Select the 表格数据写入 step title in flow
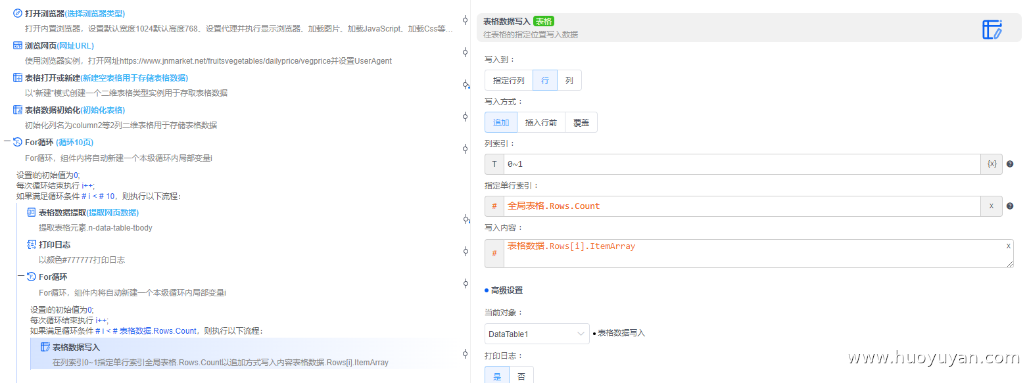Image resolution: width=1029 pixels, height=383 pixels. click(x=76, y=347)
